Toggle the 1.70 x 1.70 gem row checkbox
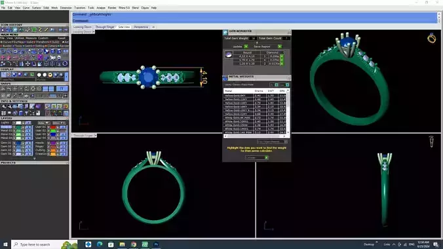The image size is (443, 249). [x=282, y=60]
